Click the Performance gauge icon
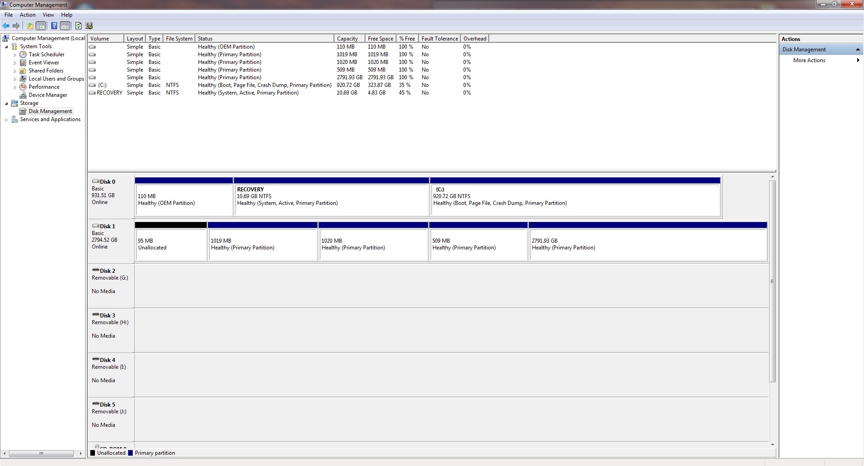Viewport: 864px width, 466px height. (23, 87)
